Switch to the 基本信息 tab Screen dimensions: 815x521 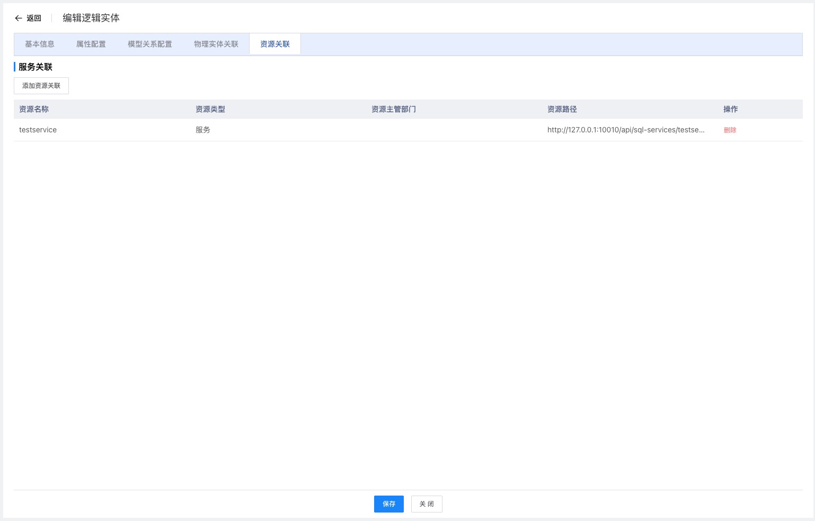[x=40, y=44]
